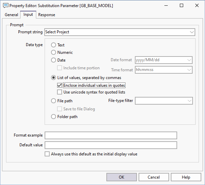Click the Property Editor window icon
Screen dimensions: 205x185
(5, 6)
